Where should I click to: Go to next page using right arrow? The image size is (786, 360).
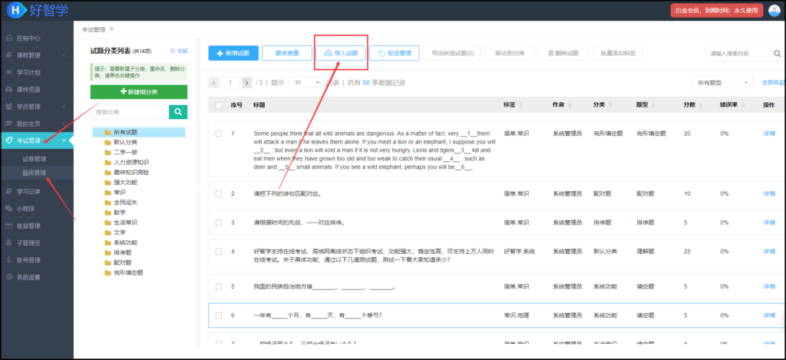pos(246,82)
